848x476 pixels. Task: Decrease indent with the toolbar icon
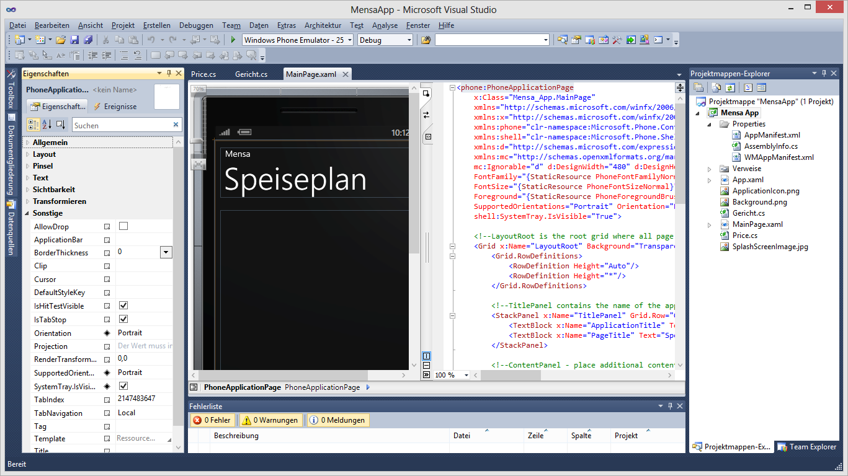tap(92, 55)
